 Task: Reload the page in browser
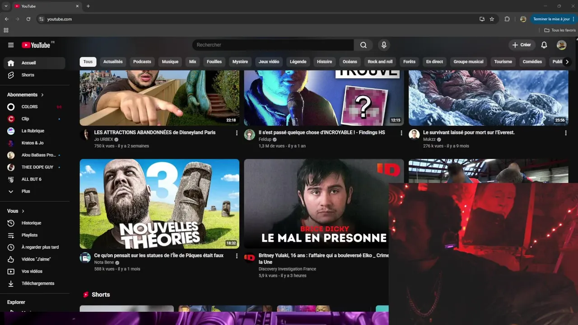pyautogui.click(x=28, y=19)
